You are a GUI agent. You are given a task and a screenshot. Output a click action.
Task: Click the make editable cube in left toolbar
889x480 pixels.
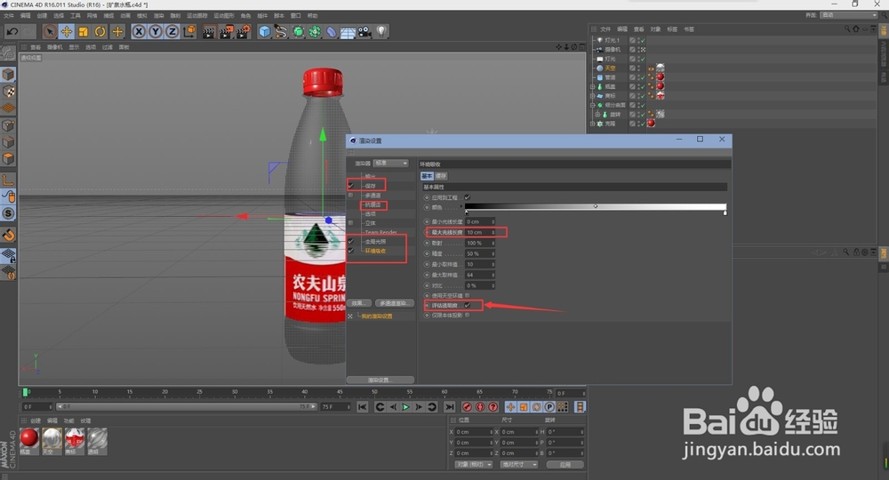[8, 75]
